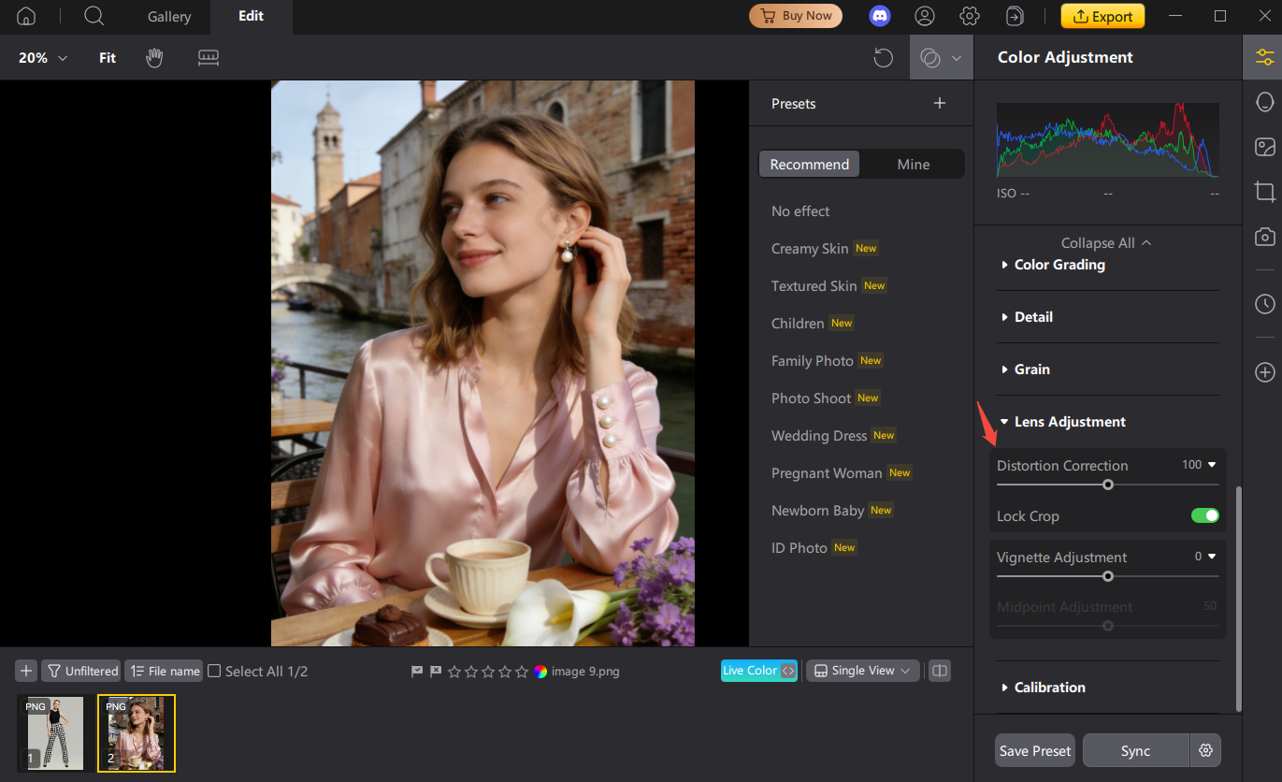
Task: Open sync settings gear icon
Action: [x=1205, y=750]
